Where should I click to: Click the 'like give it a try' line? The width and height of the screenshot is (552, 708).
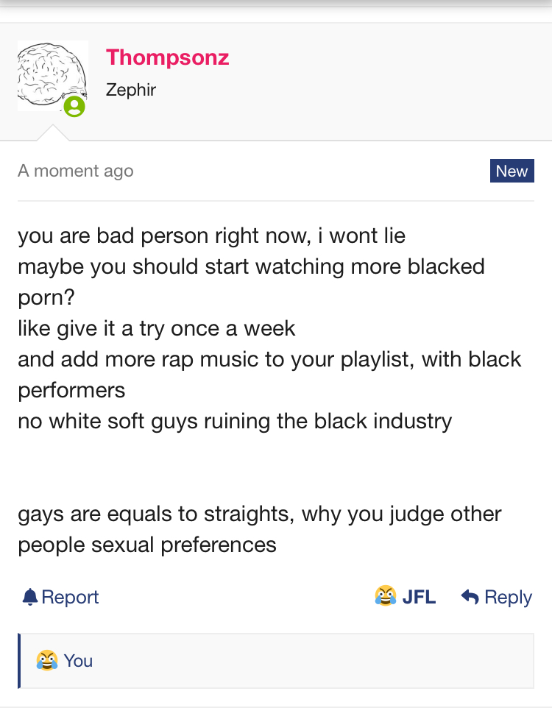pyautogui.click(x=156, y=328)
